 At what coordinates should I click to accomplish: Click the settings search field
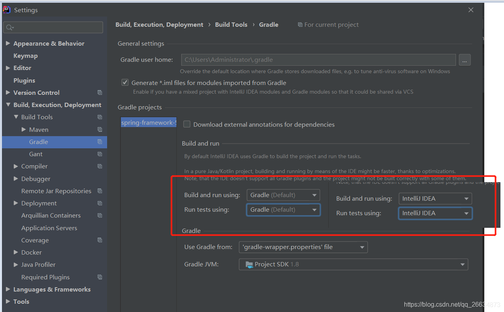(x=53, y=28)
